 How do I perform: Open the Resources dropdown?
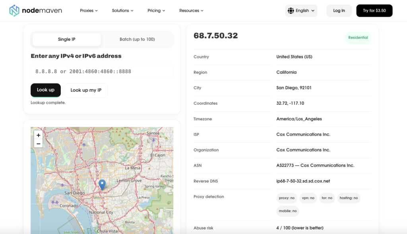pos(191,11)
